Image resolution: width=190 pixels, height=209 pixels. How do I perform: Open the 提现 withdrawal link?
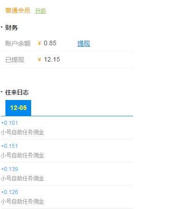coord(83,43)
